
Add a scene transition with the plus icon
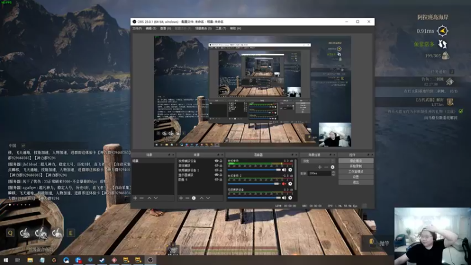(320, 167)
